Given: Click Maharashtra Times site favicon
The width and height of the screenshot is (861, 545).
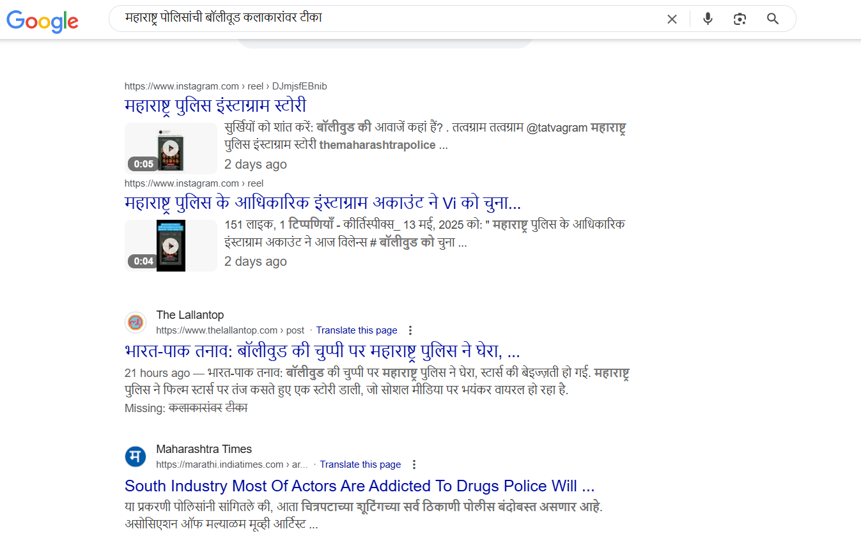Looking at the screenshot, I should (x=136, y=456).
